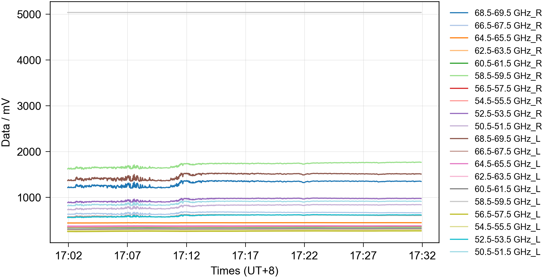Viewport: 547px width, 278px height.
Task: Click the 5000 y-axis tick label
Action: coord(29,14)
